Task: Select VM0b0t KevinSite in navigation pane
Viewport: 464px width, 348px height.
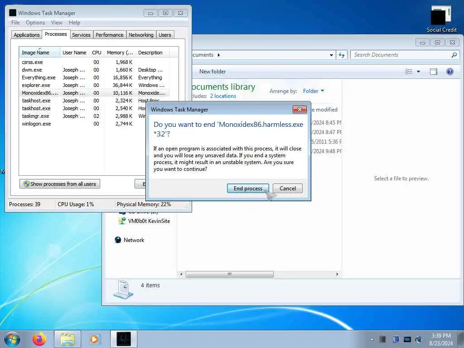Action: [145, 221]
